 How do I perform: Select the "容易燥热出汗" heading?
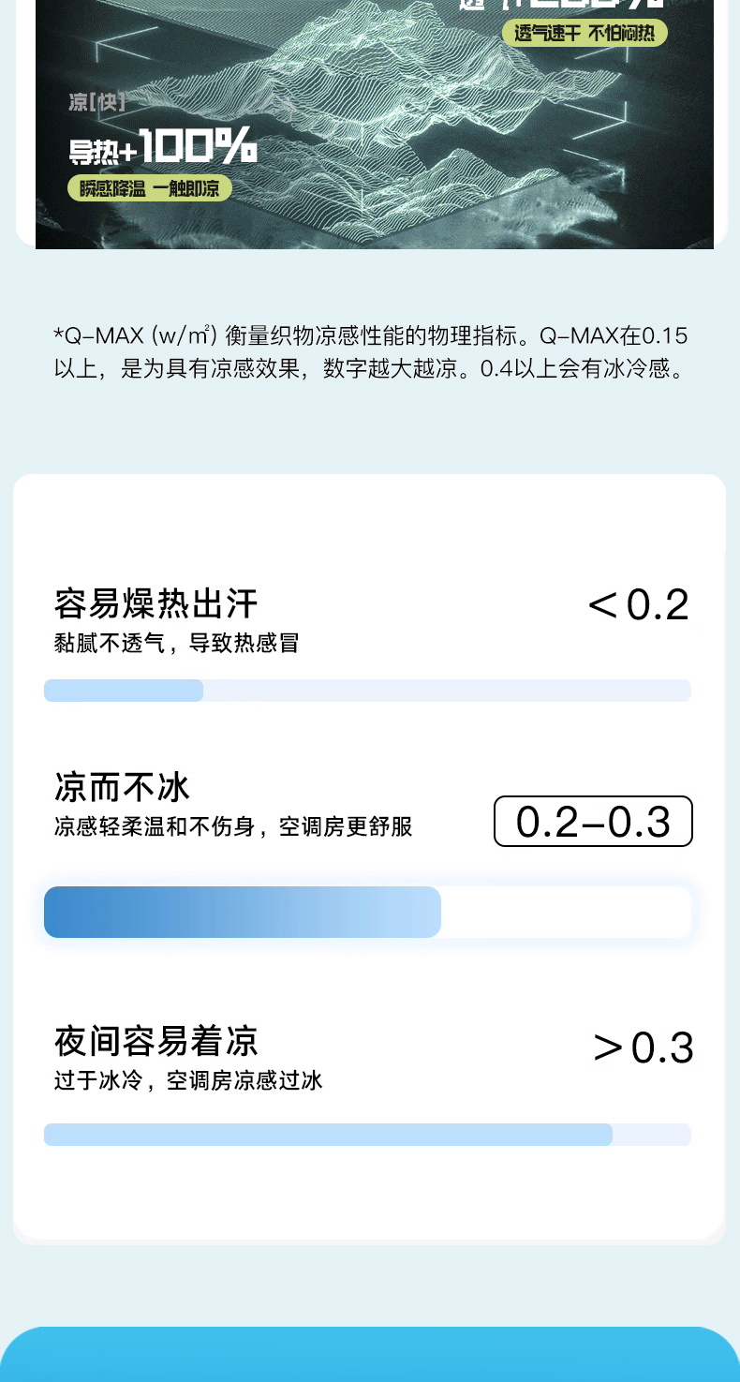[155, 603]
